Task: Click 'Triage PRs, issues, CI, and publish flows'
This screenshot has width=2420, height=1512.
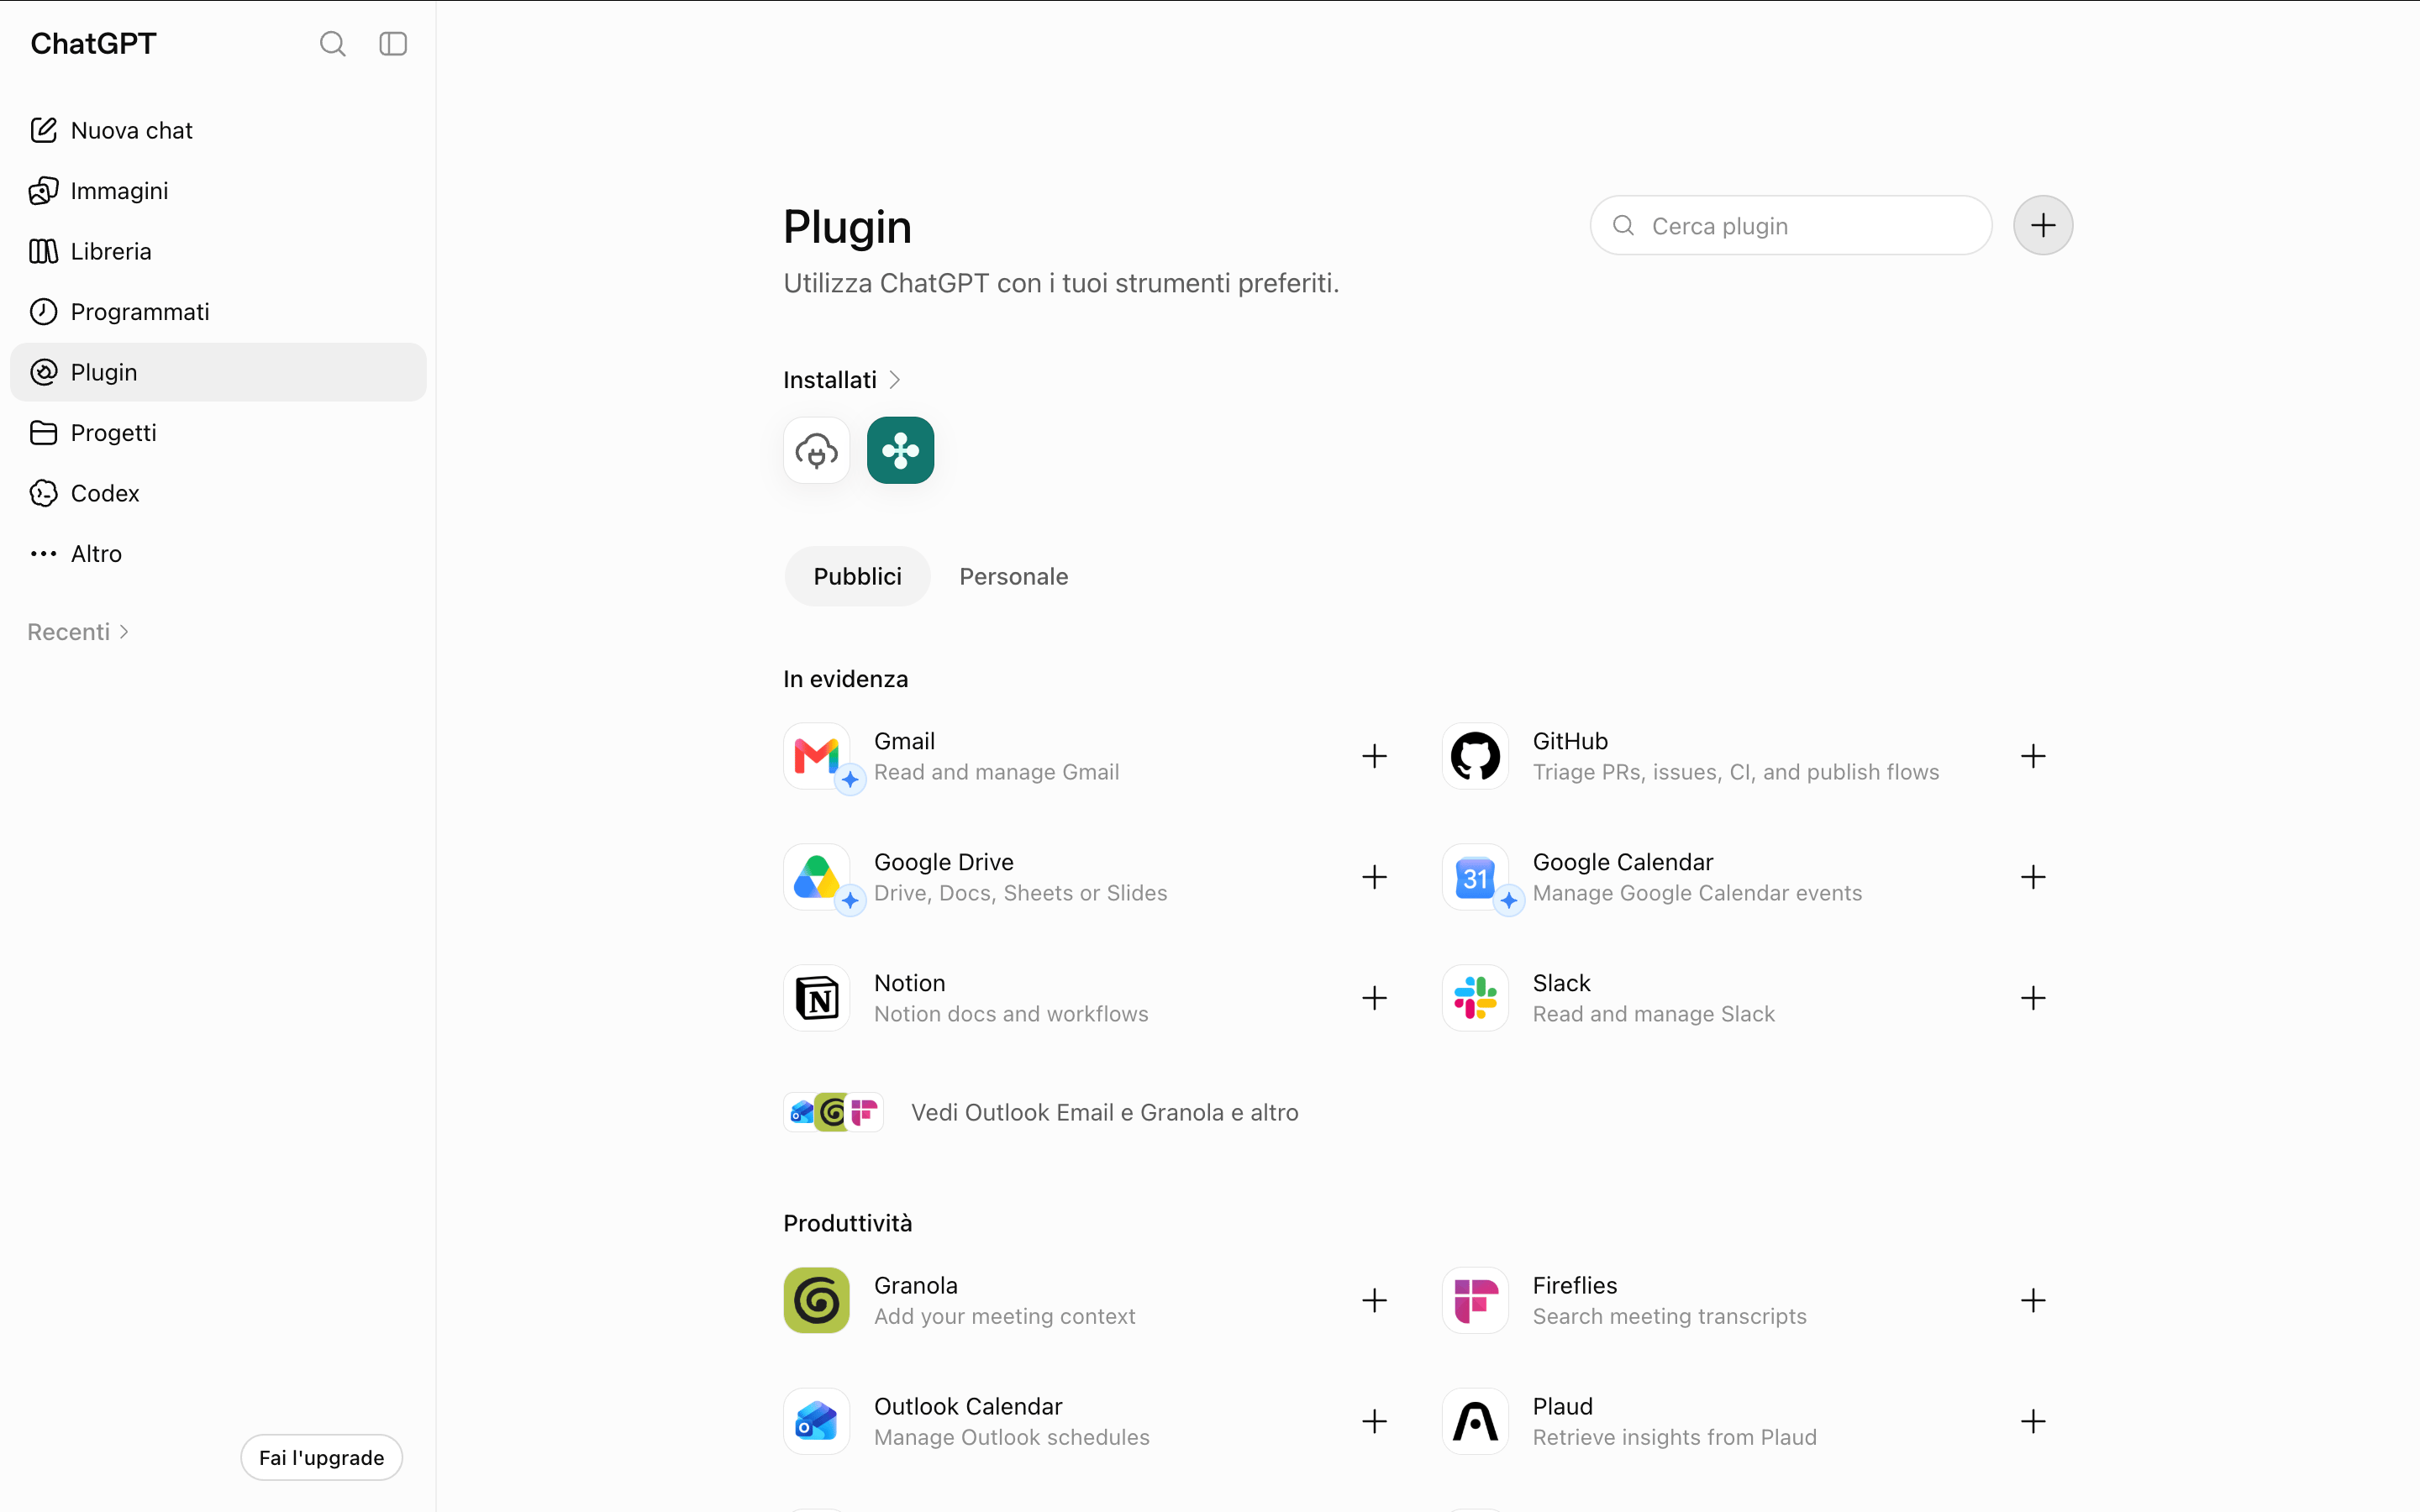Action: tap(1735, 772)
